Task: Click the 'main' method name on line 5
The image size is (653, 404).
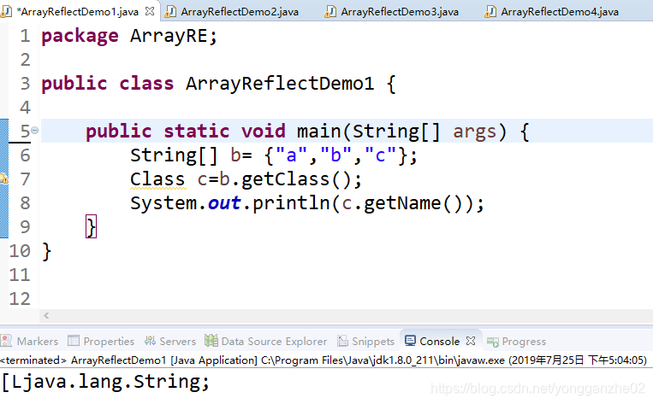Action: [x=319, y=132]
